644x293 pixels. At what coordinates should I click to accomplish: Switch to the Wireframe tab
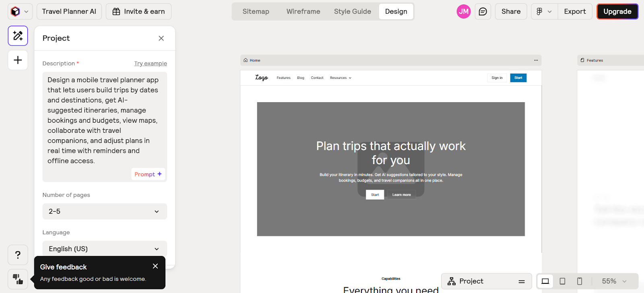point(303,12)
